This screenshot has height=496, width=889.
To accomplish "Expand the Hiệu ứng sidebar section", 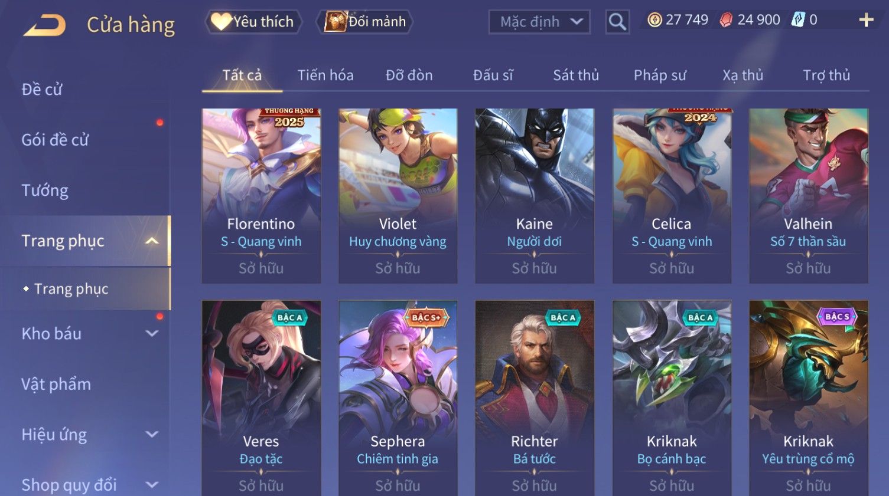I will (x=152, y=435).
